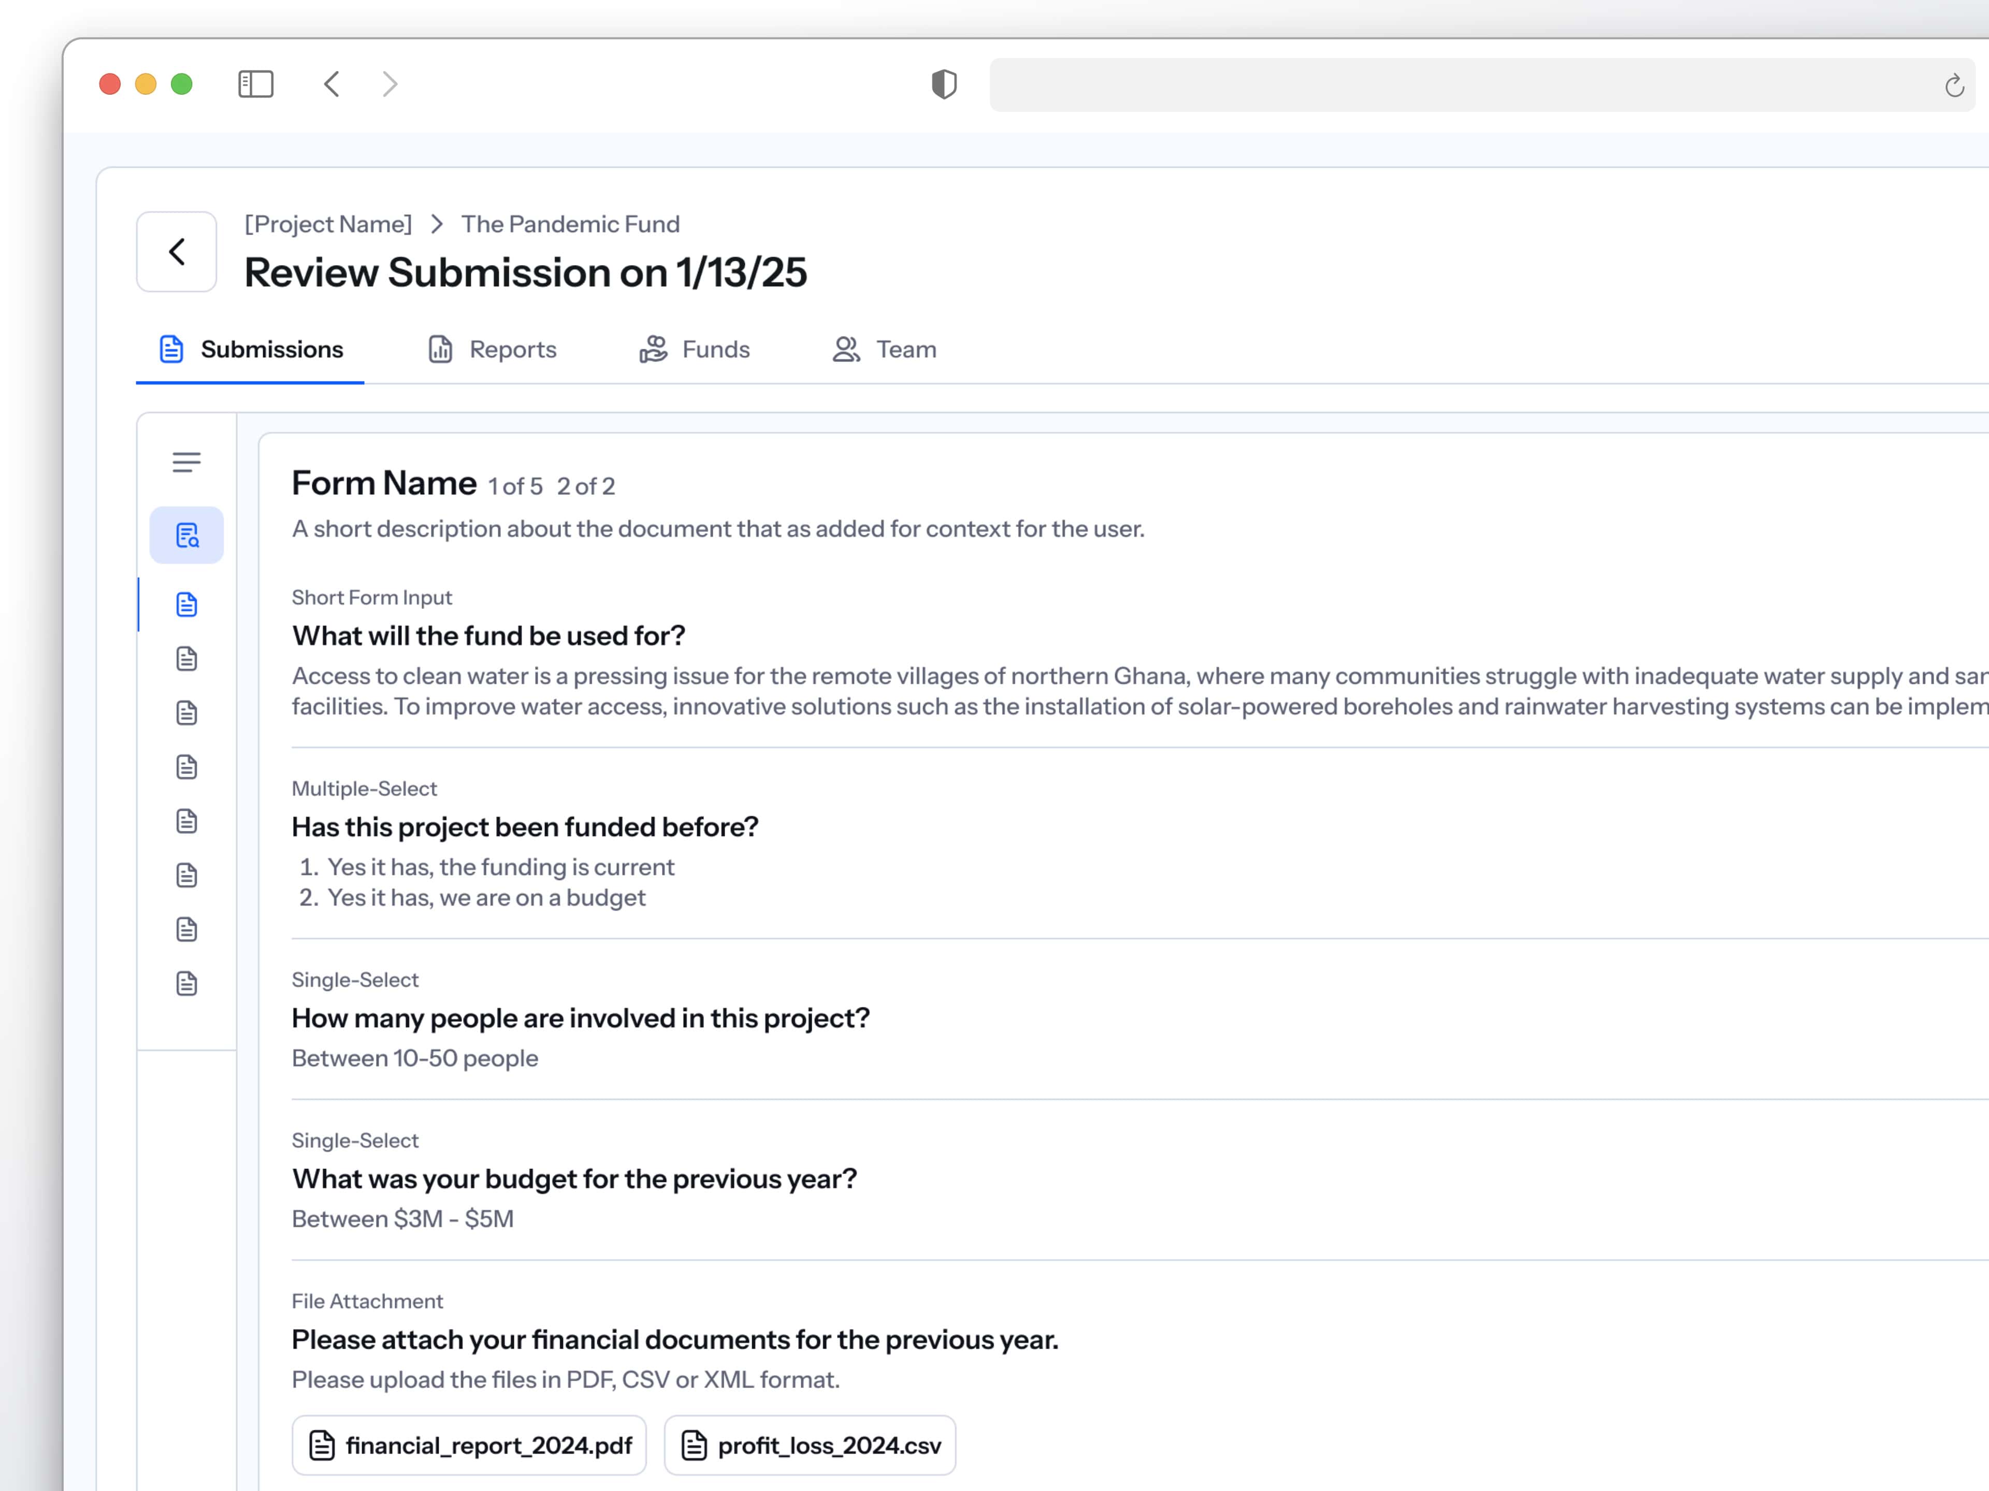
Task: Click the browser forward chevron
Action: pyautogui.click(x=390, y=84)
